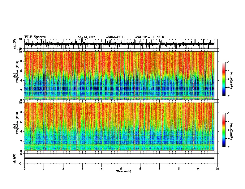
Task: Click the '-4' label on ch.1 color bar
Action: click(x=228, y=71)
